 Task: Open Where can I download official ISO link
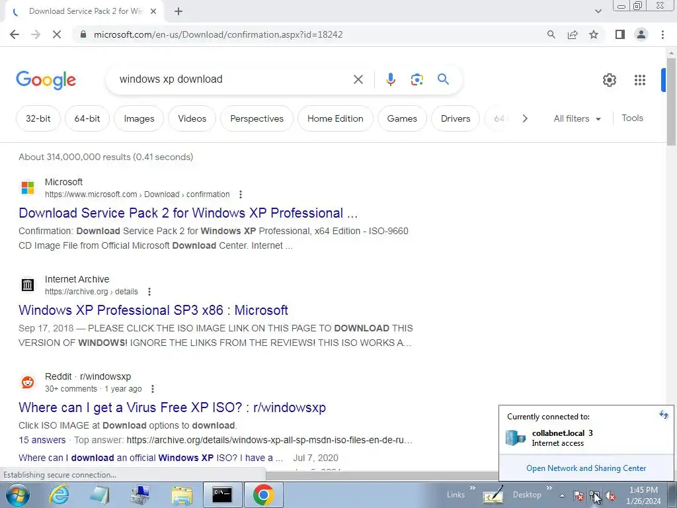click(x=151, y=458)
